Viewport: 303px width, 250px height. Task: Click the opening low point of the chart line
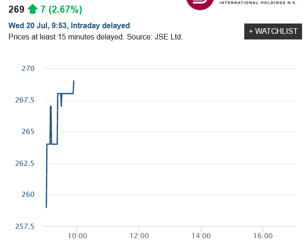[x=46, y=207]
